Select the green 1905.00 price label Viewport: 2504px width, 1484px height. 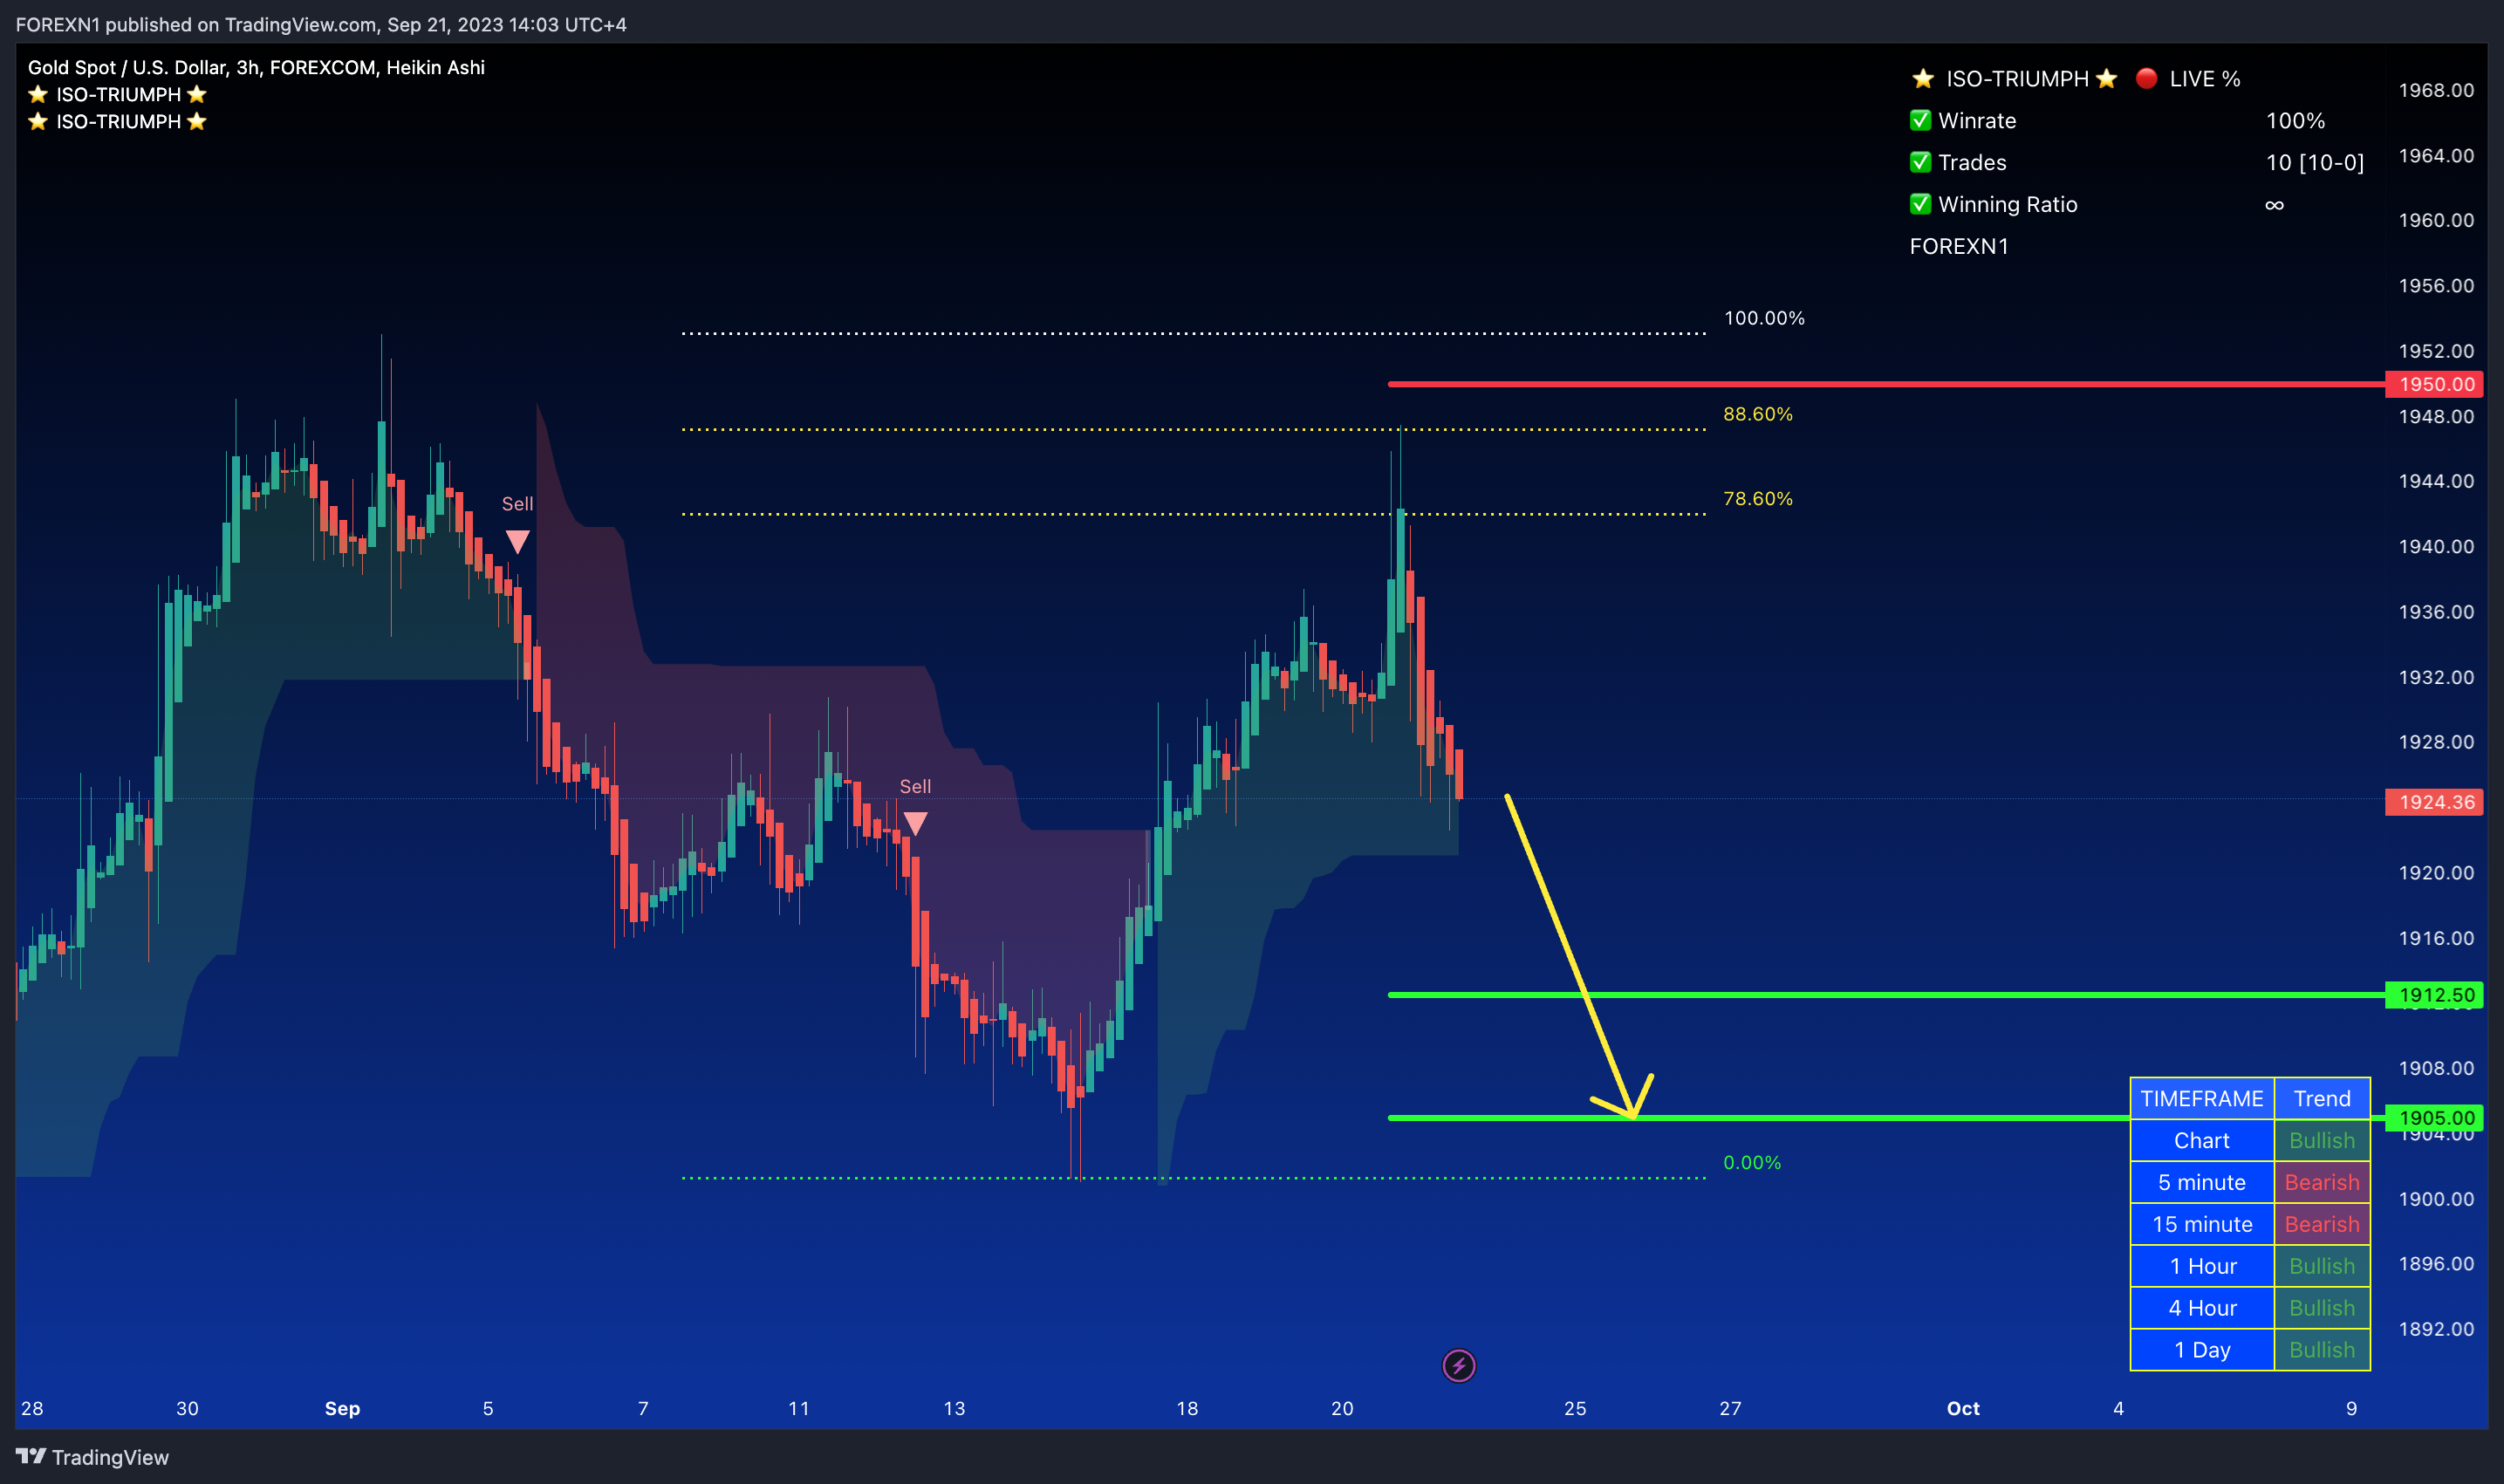tap(2434, 1118)
